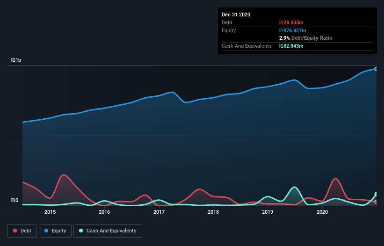Click the Equity row label in tooltip
This screenshot has height=246, width=384.
tap(229, 30)
